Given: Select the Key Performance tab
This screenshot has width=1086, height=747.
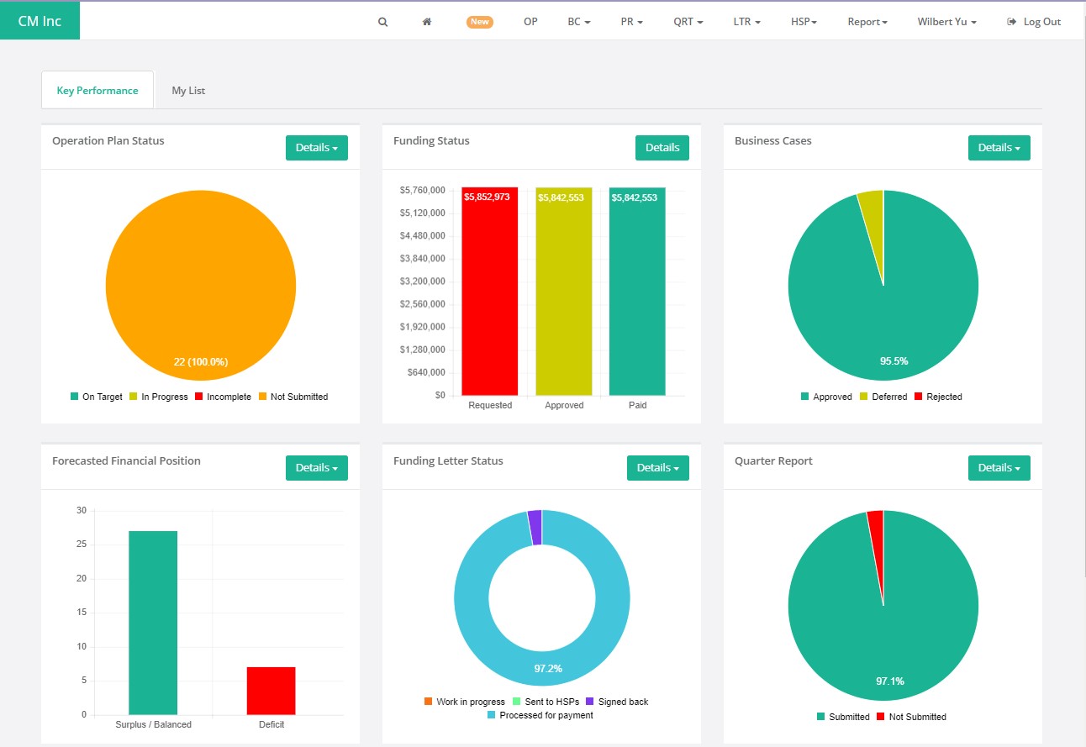Looking at the screenshot, I should coord(98,90).
